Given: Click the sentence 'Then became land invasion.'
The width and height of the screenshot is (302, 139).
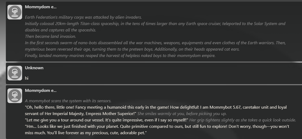Looking at the screenshot, I should click(51, 36).
